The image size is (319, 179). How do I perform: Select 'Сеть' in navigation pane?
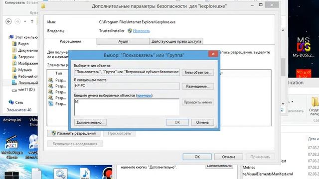tap(16, 102)
